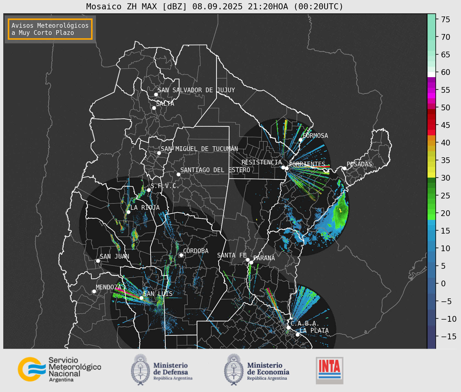Click the PARANÁ city label
Screen dimensions: 461x392
pyautogui.click(x=264, y=258)
